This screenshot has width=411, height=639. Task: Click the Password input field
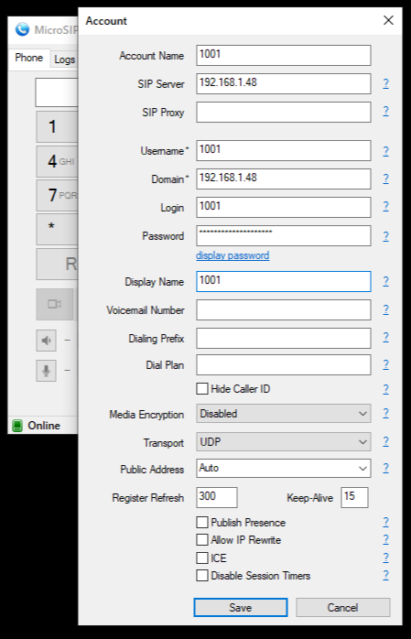click(284, 235)
